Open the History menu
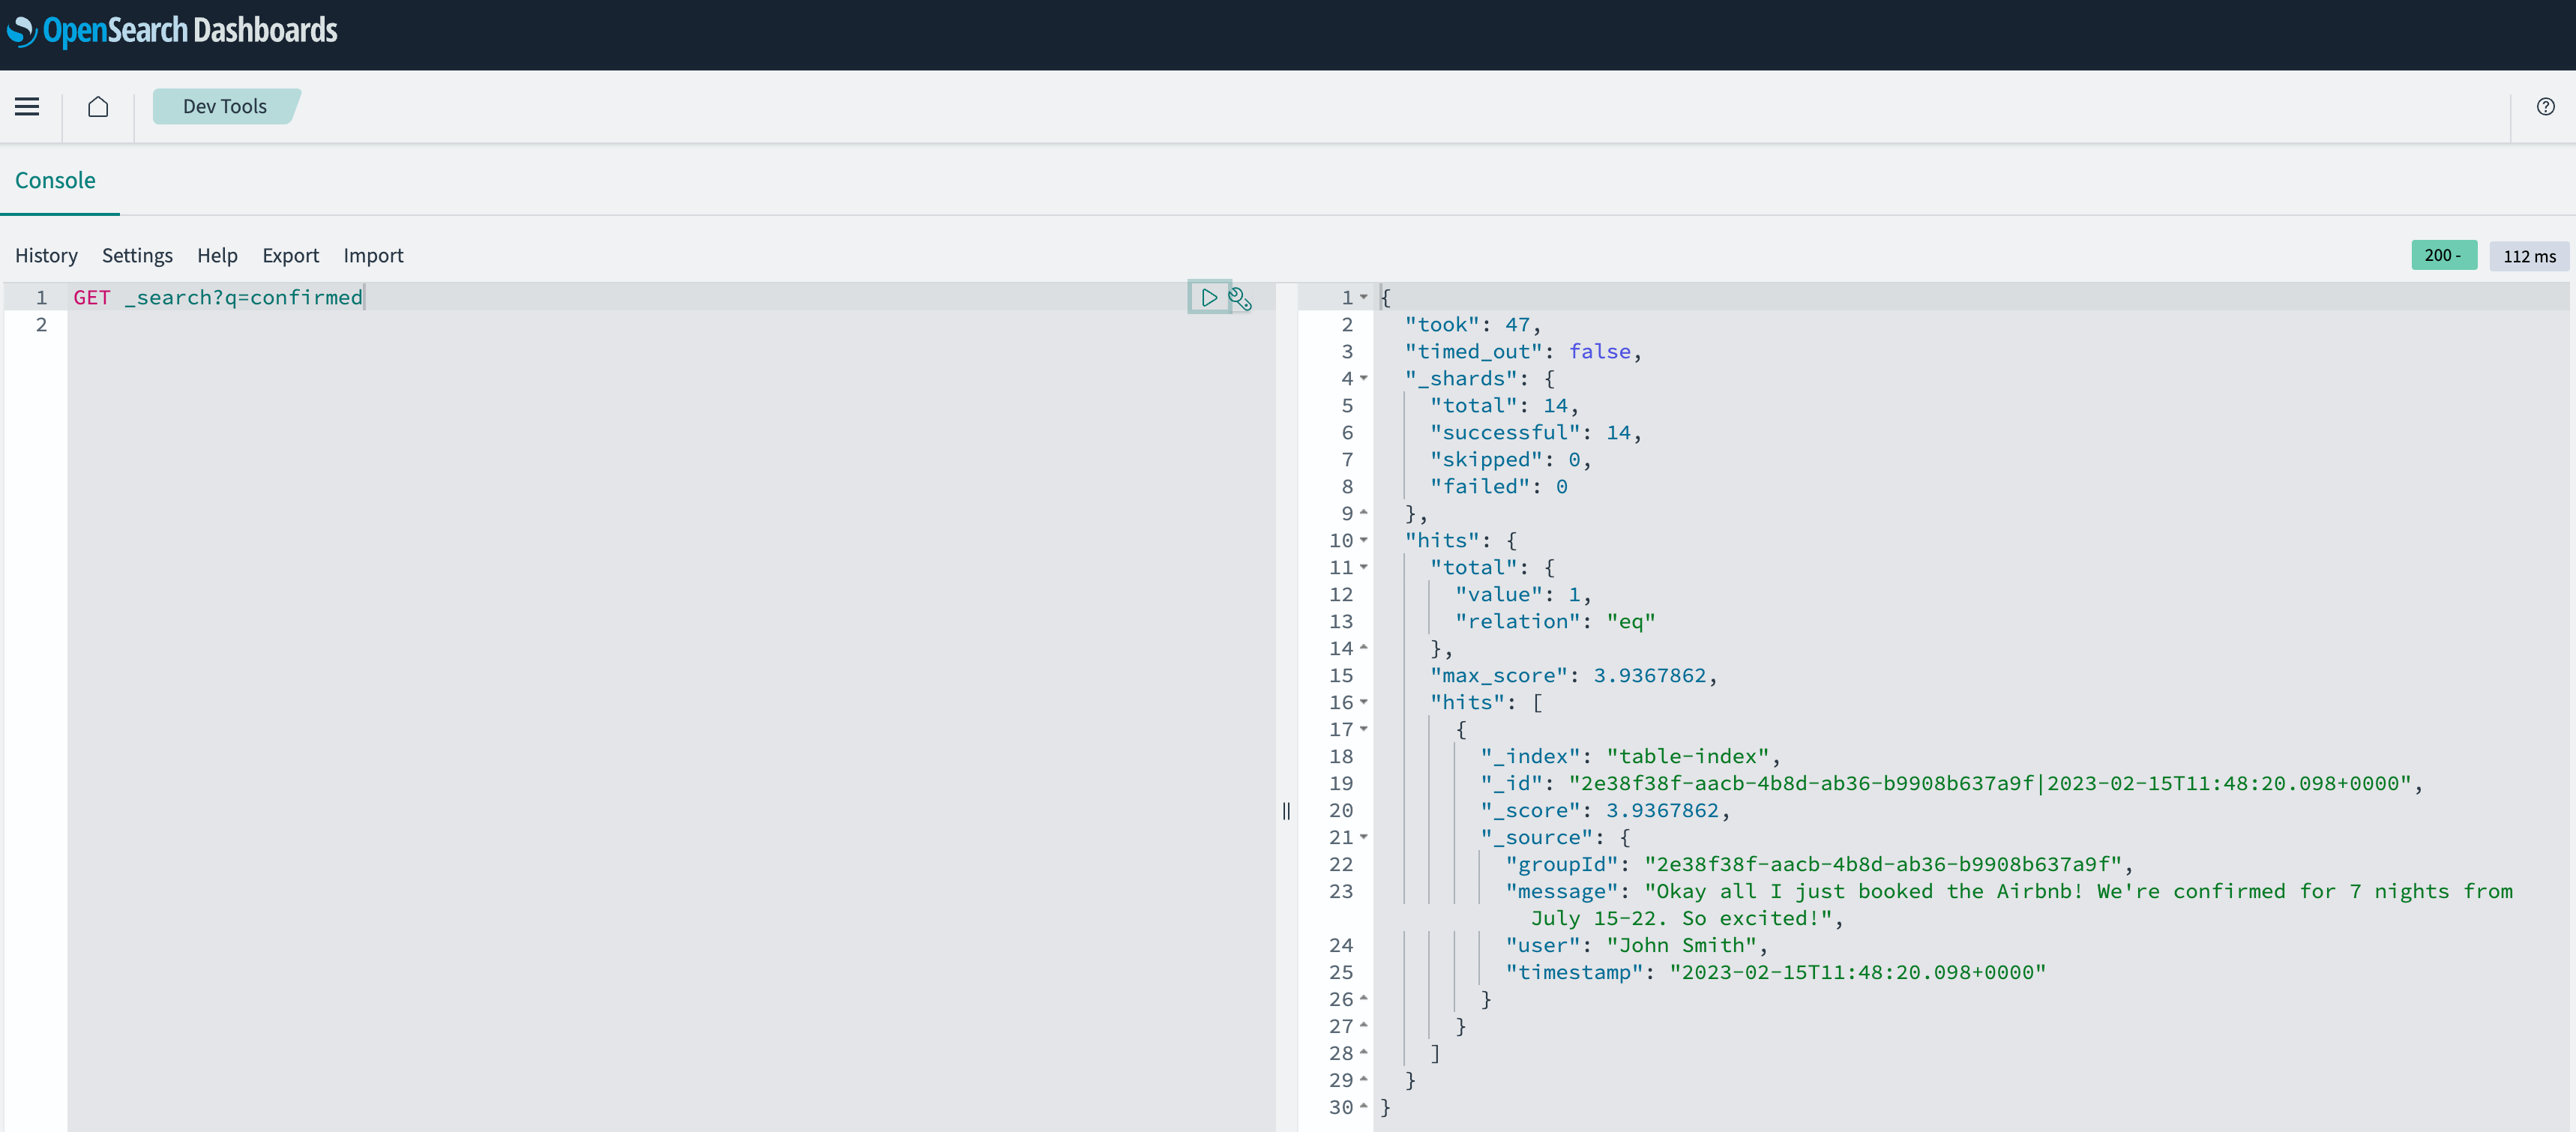The image size is (2576, 1132). (46, 255)
